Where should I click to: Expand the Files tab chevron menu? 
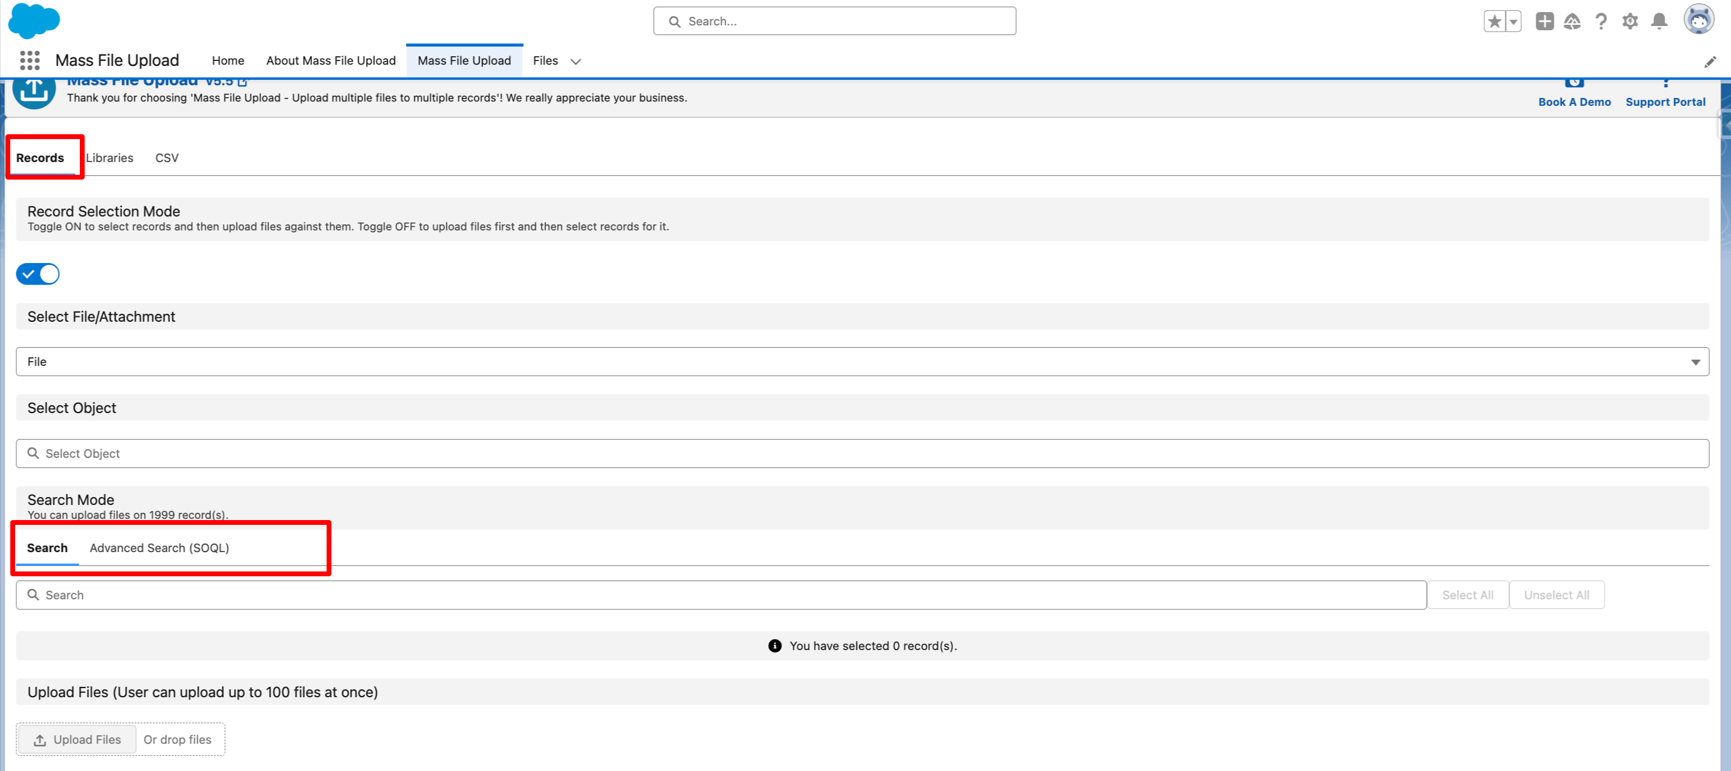point(576,61)
